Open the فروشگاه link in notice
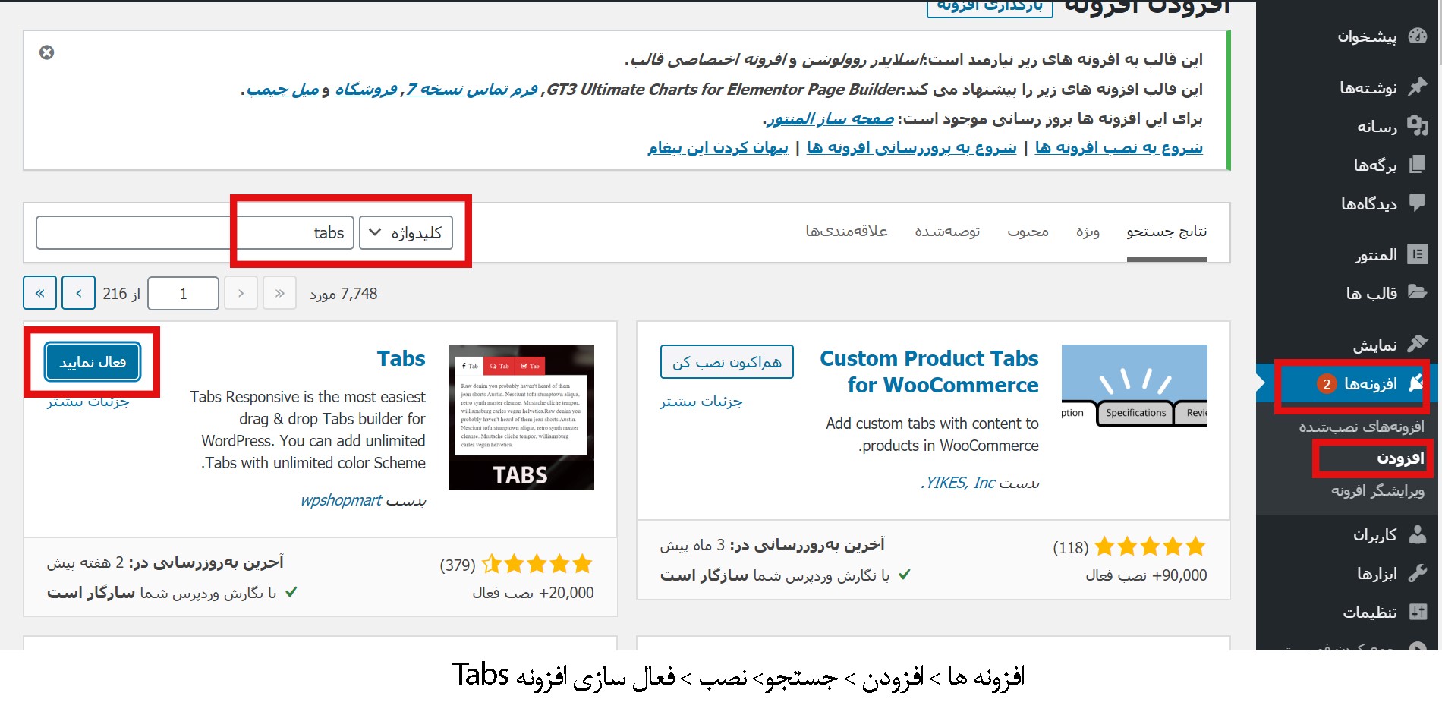Screen dimensions: 1442x715 (366, 90)
